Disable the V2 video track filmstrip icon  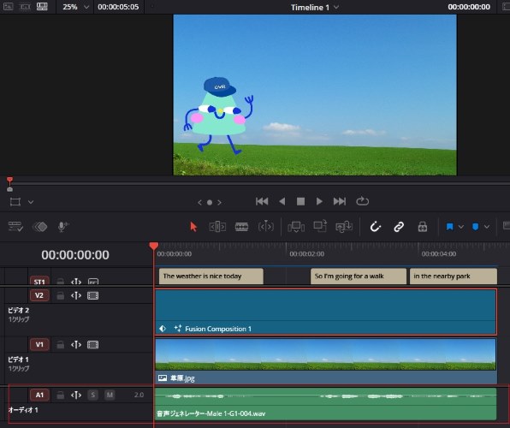pos(92,295)
